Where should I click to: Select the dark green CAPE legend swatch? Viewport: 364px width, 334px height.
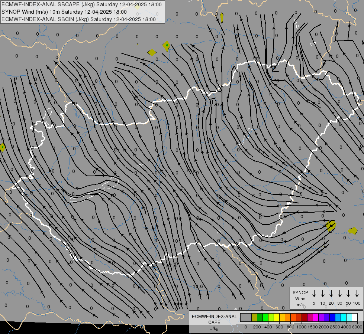point(260,317)
